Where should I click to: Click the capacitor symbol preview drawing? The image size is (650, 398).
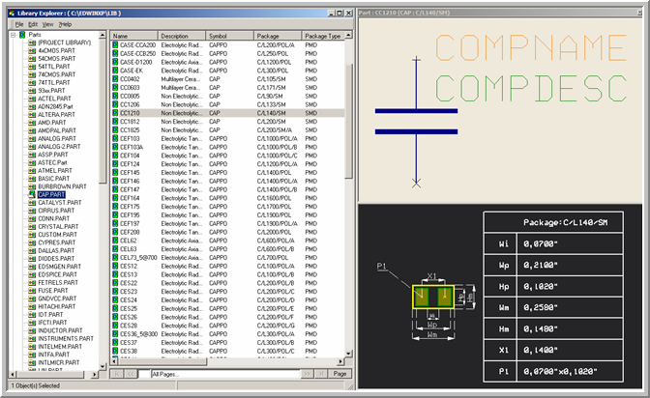[416, 122]
